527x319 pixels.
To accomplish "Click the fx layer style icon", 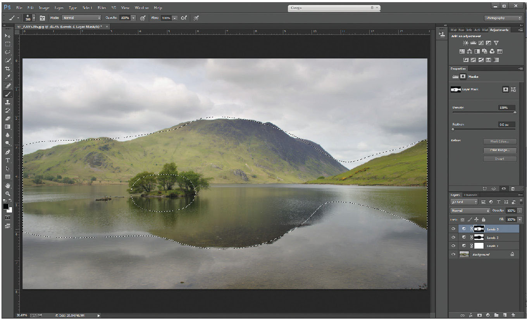I will 471,315.
